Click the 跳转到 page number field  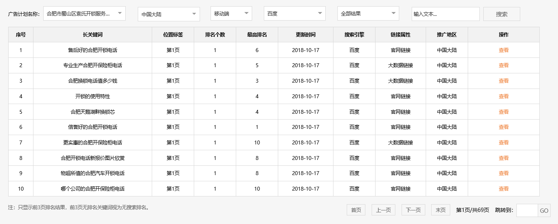(x=527, y=210)
